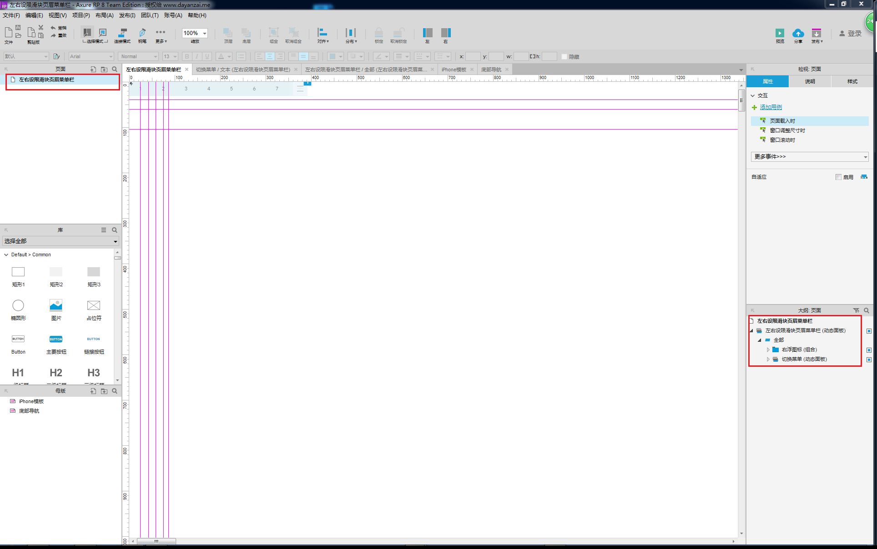Open the 布局(A) menu
Viewport: 877px width, 549px height.
[x=104, y=15]
